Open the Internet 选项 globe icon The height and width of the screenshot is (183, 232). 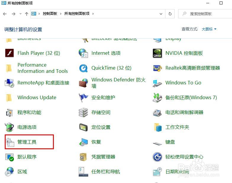[83, 53]
